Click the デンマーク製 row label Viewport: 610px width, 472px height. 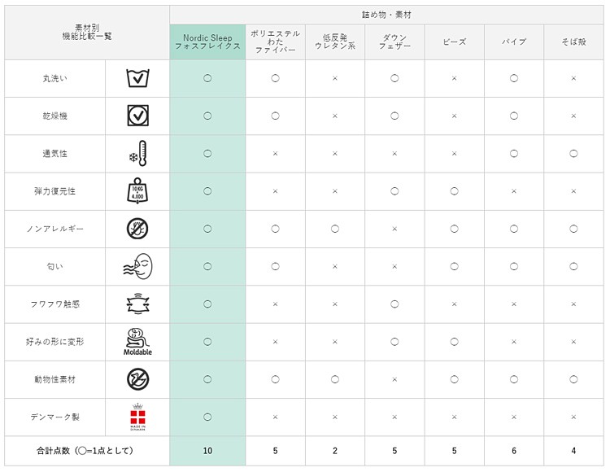pos(54,417)
